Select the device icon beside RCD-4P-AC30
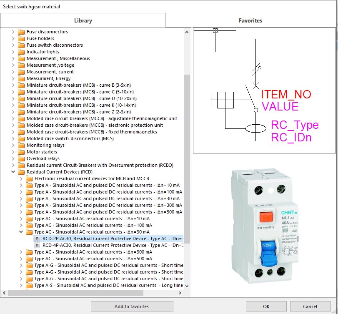 click(x=37, y=245)
